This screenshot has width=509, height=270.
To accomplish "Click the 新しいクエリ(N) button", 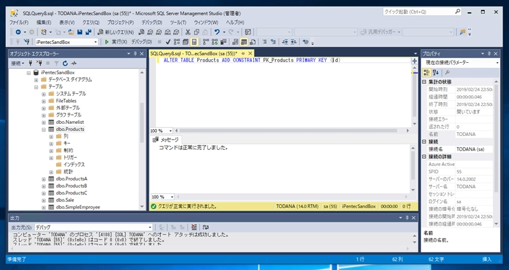I will [x=116, y=32].
